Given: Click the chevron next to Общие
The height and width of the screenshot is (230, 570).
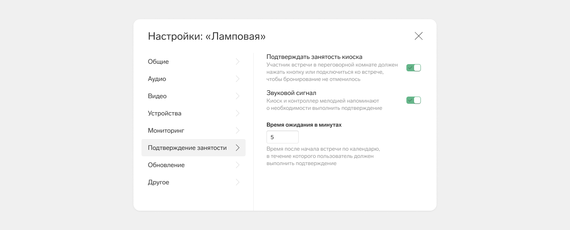Looking at the screenshot, I should (x=238, y=62).
